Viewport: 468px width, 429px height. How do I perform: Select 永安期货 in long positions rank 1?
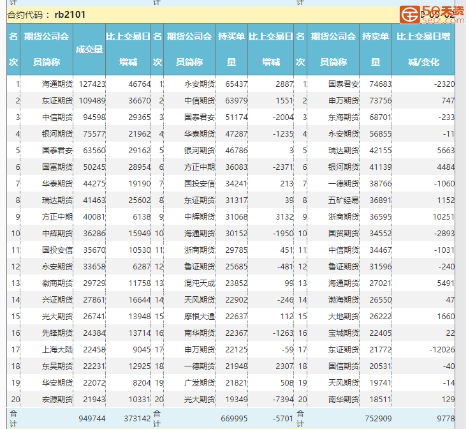(200, 84)
